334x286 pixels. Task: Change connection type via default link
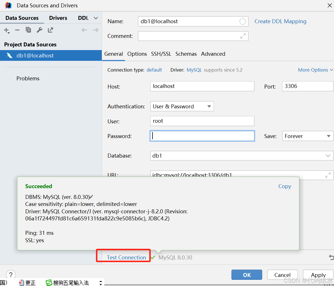[154, 70]
